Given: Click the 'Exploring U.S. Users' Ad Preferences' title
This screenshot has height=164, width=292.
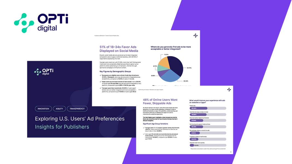Looking at the screenshot, I should click(x=80, y=119).
